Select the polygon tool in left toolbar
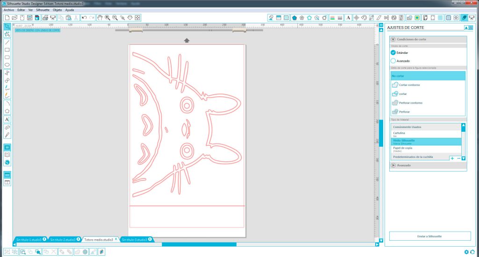 pyautogui.click(x=7, y=111)
